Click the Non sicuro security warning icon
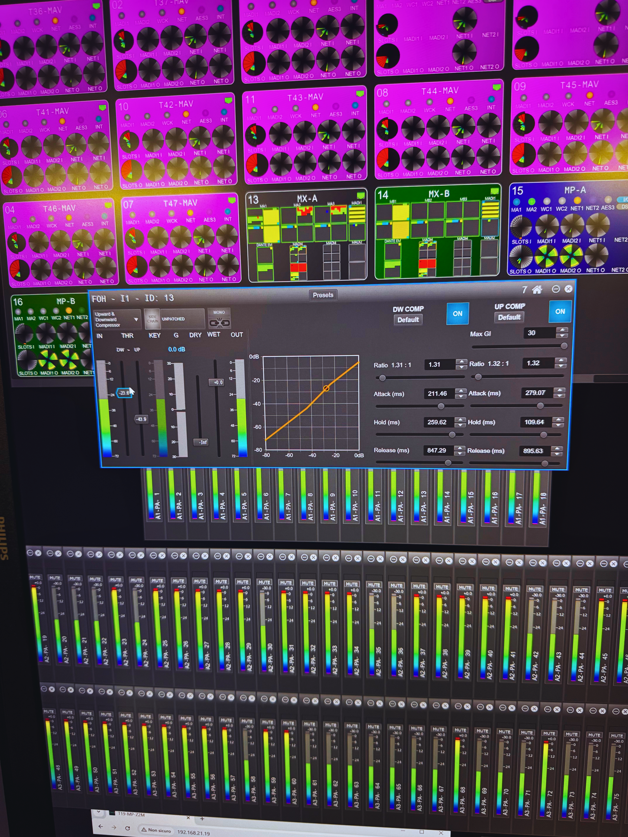Viewport: 628px width, 837px height. [144, 829]
